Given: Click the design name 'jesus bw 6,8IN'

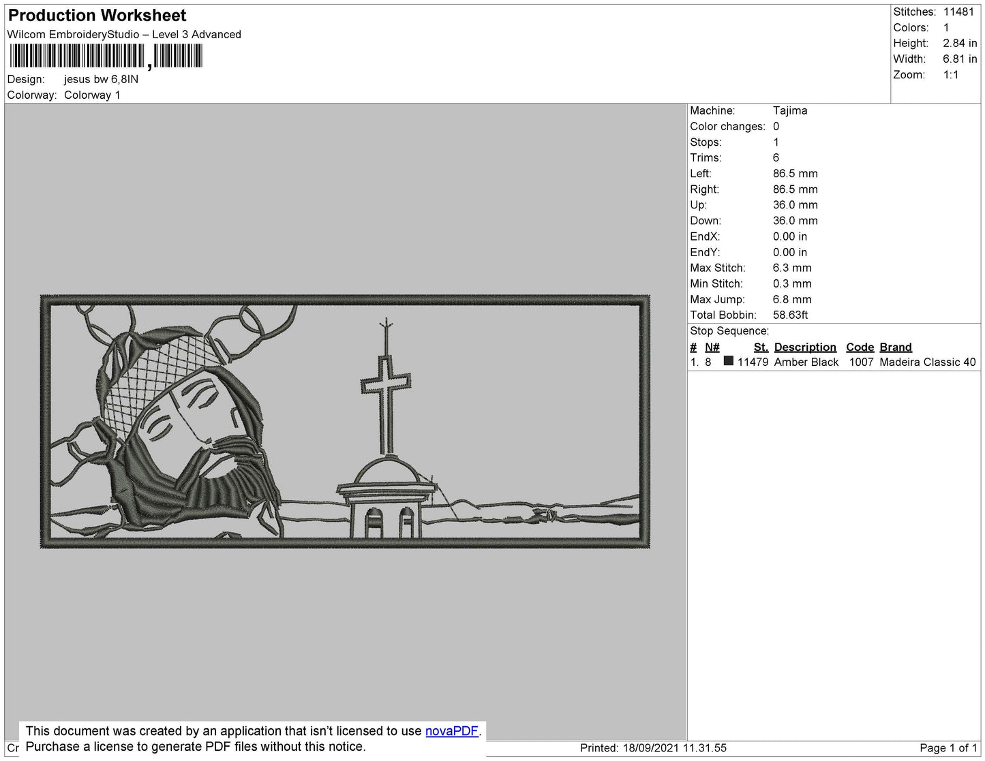Looking at the screenshot, I should [101, 79].
